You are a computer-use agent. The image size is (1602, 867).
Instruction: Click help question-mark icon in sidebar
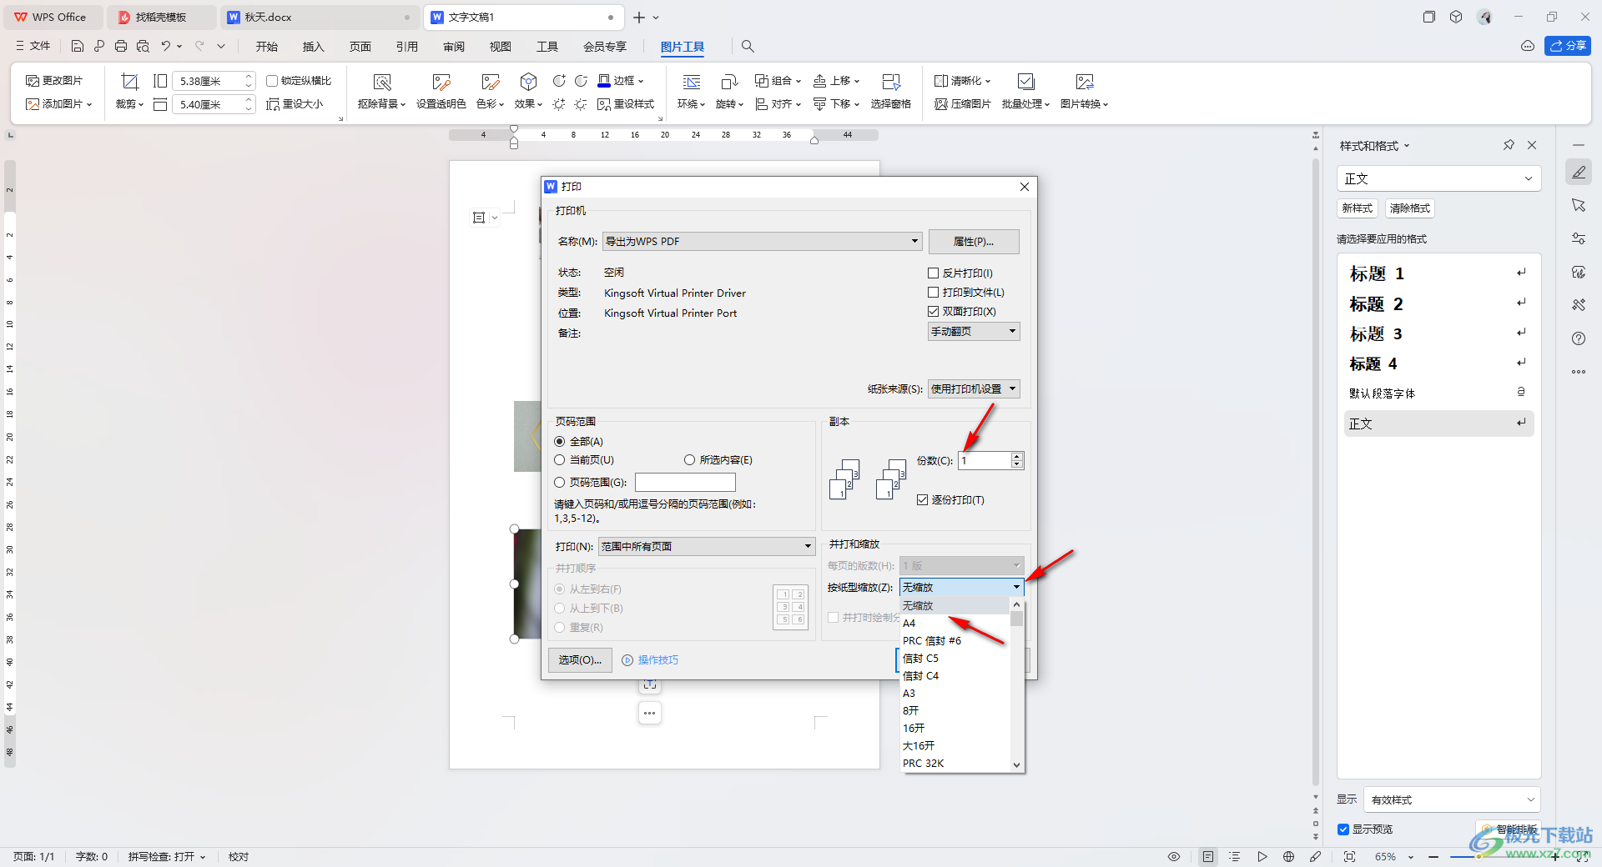click(1579, 338)
